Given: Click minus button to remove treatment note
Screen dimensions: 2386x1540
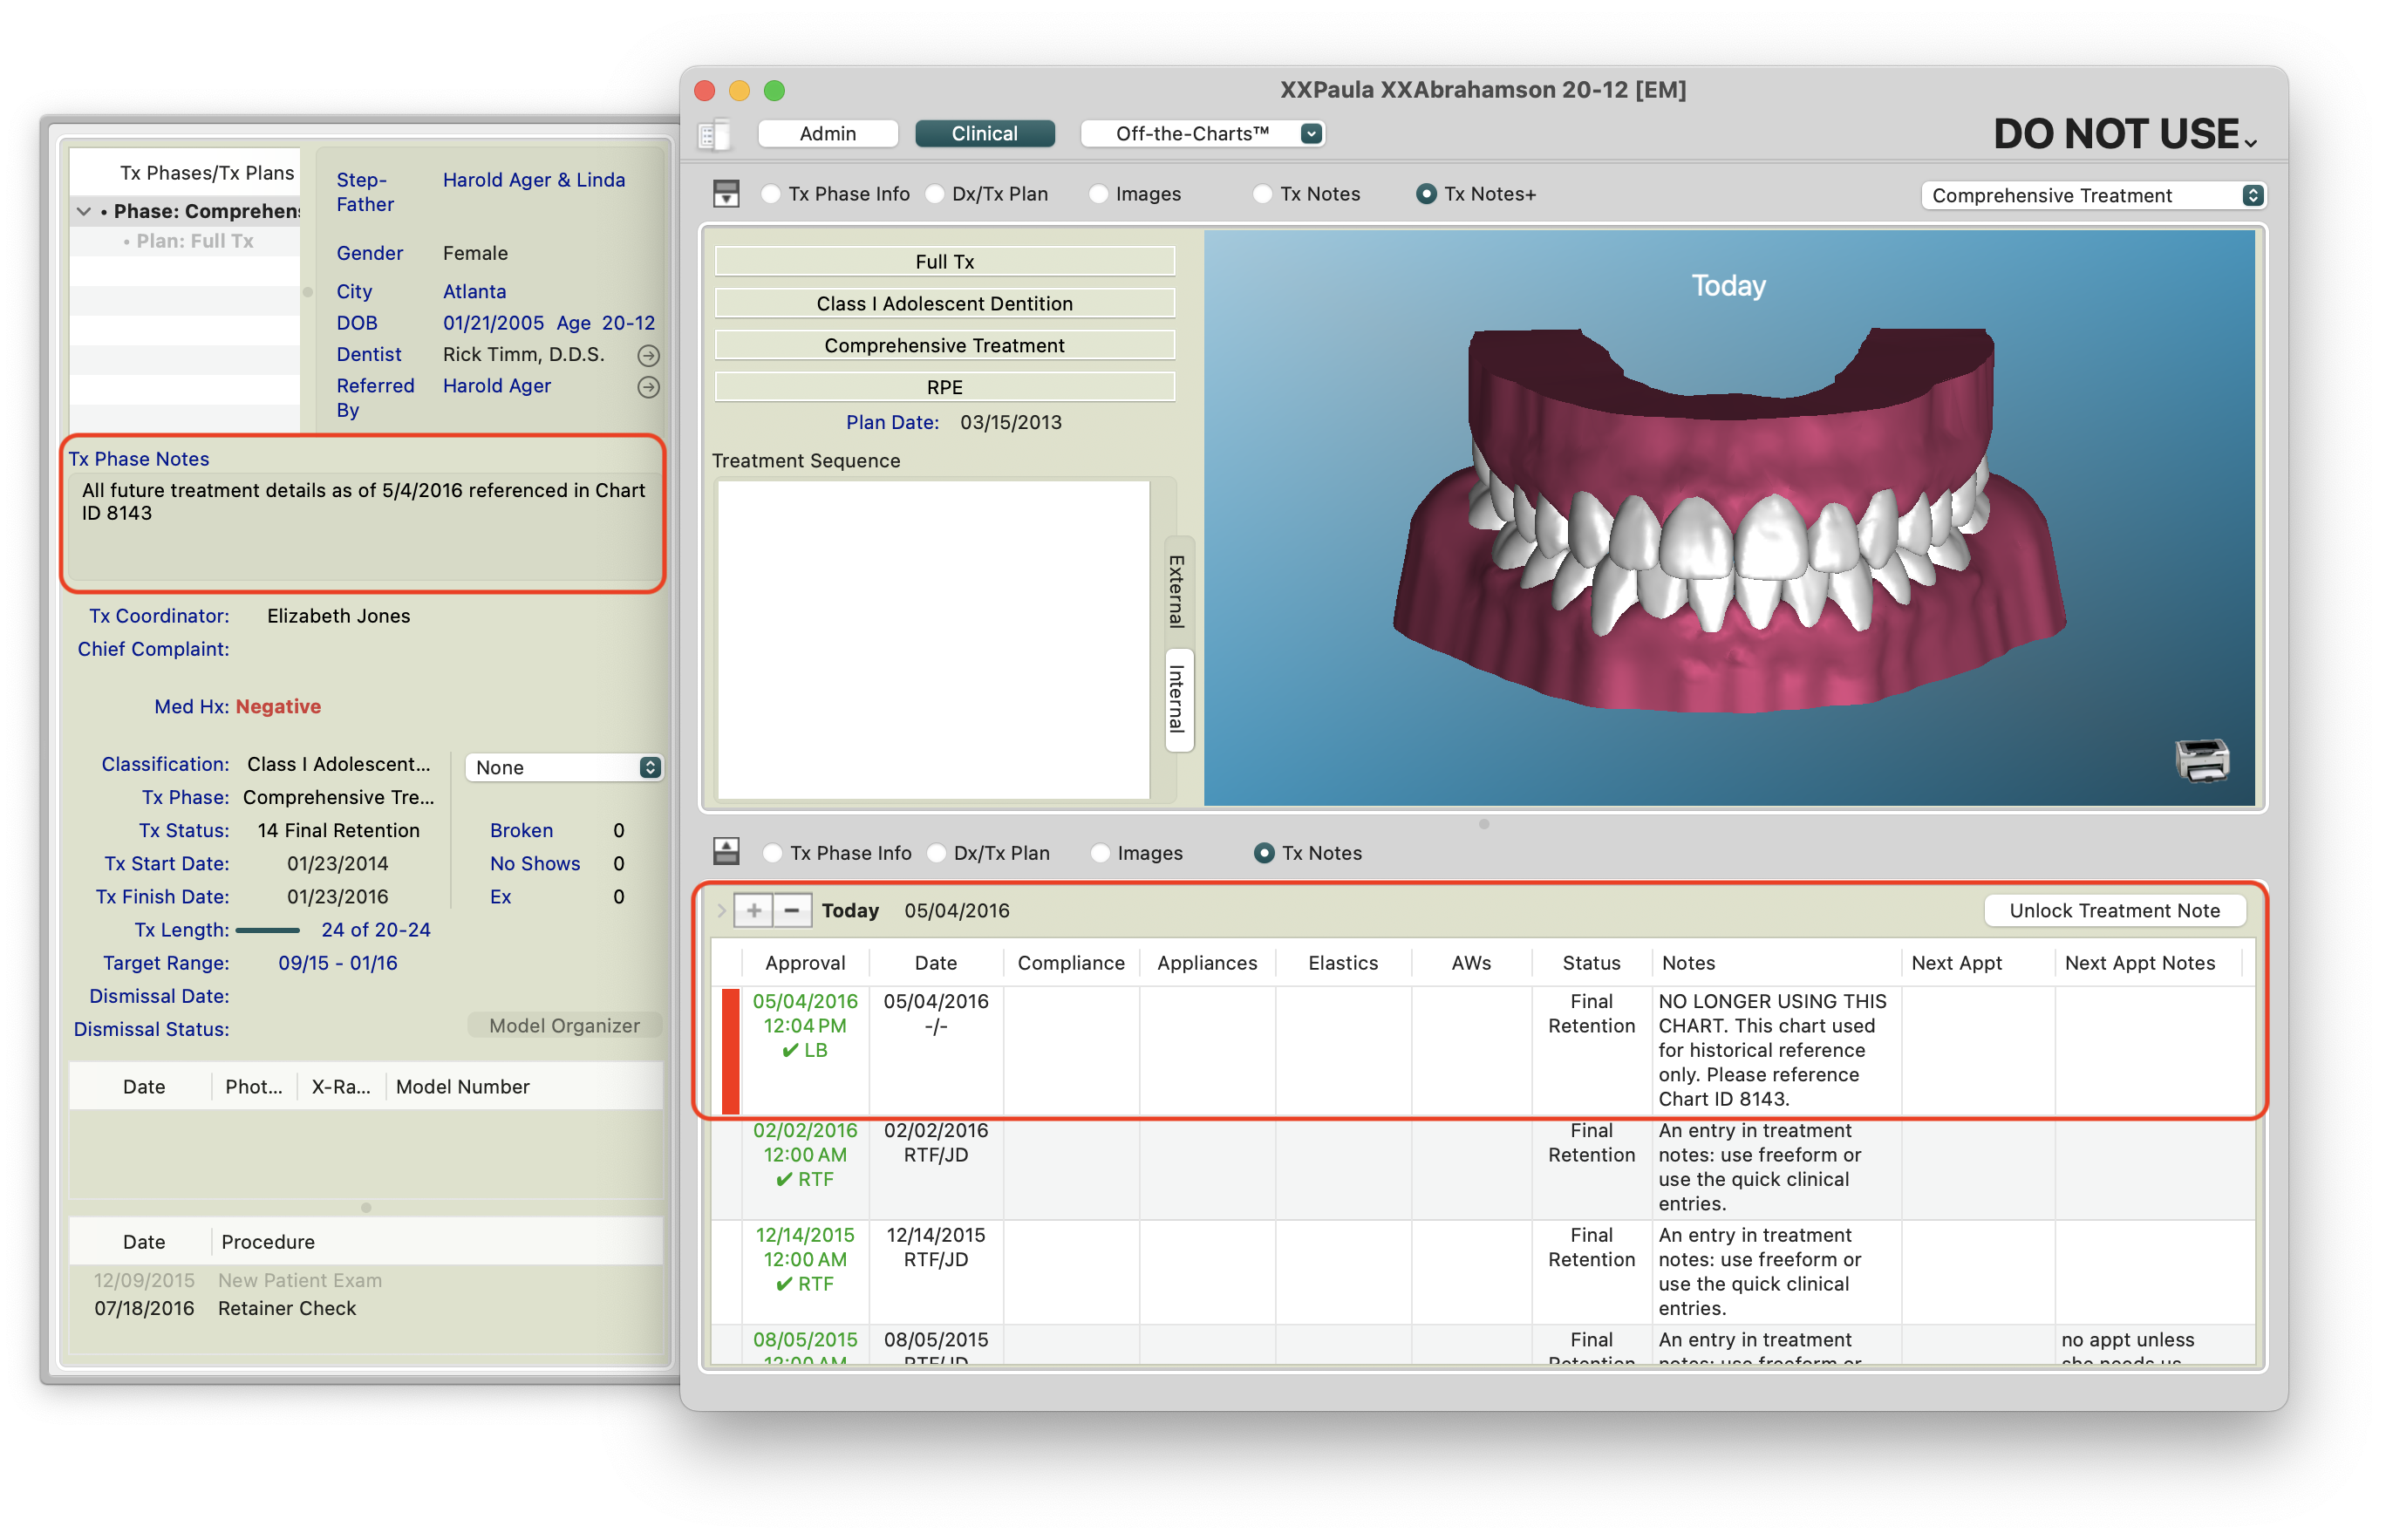Looking at the screenshot, I should point(791,910).
